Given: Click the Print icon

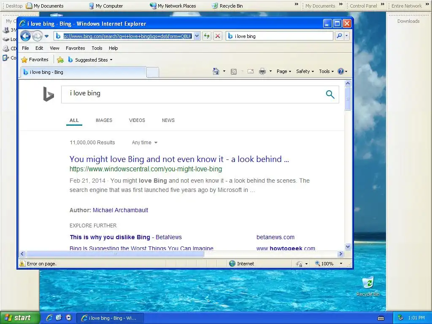Looking at the screenshot, I should (262, 71).
